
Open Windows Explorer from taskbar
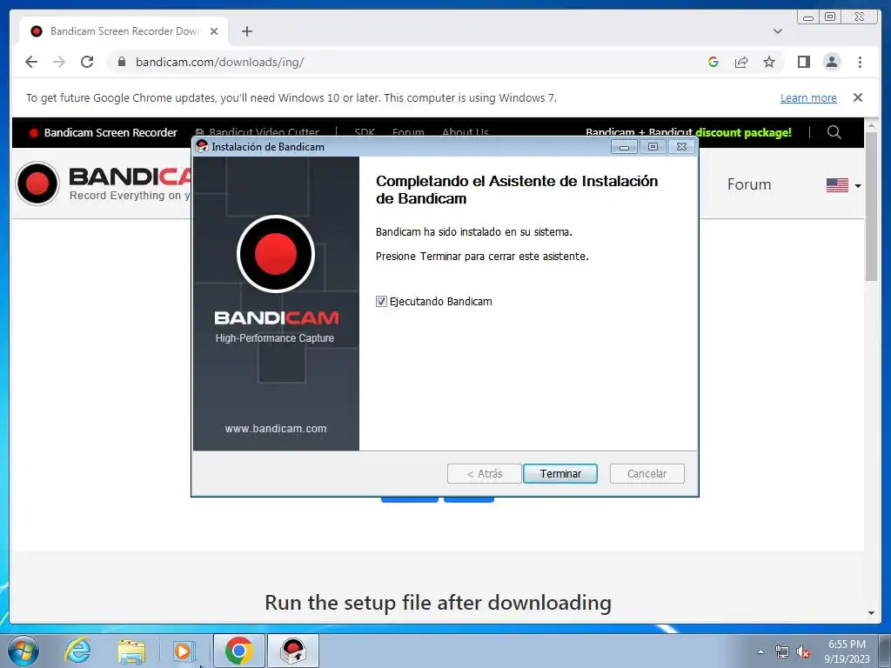tap(131, 651)
